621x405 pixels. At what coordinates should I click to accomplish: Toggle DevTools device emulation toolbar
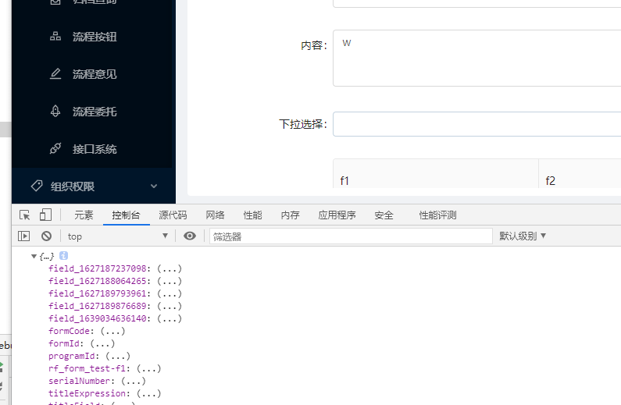click(x=45, y=215)
